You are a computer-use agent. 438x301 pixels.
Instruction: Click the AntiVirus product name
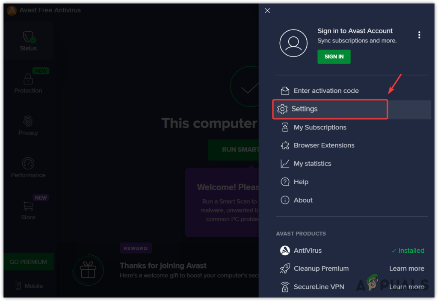pos(308,251)
